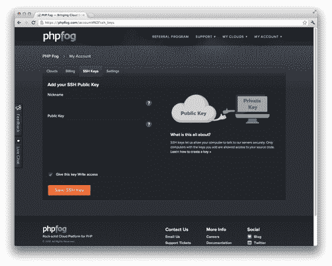The width and height of the screenshot is (332, 266).
Task: Open the browser wrench menu
Action: click(313, 23)
